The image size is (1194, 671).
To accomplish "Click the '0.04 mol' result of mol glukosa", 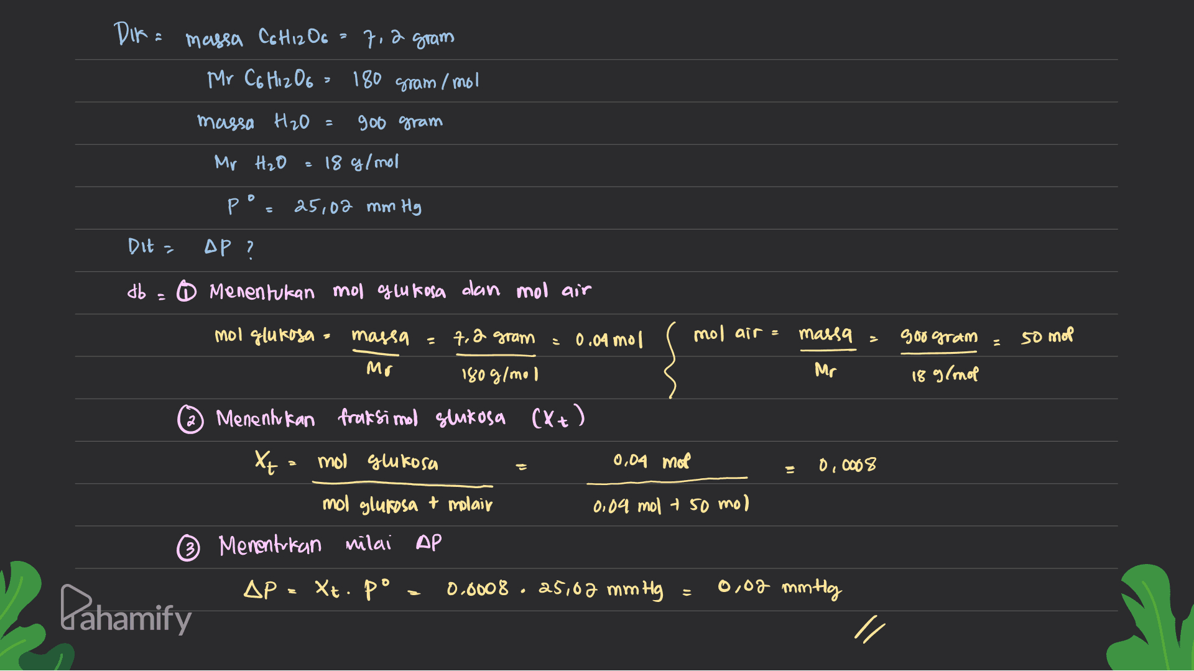I will point(609,340).
